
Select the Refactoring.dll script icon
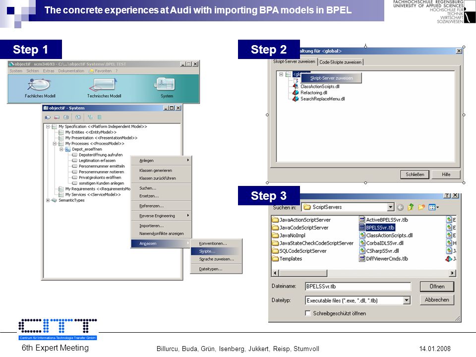click(x=296, y=93)
